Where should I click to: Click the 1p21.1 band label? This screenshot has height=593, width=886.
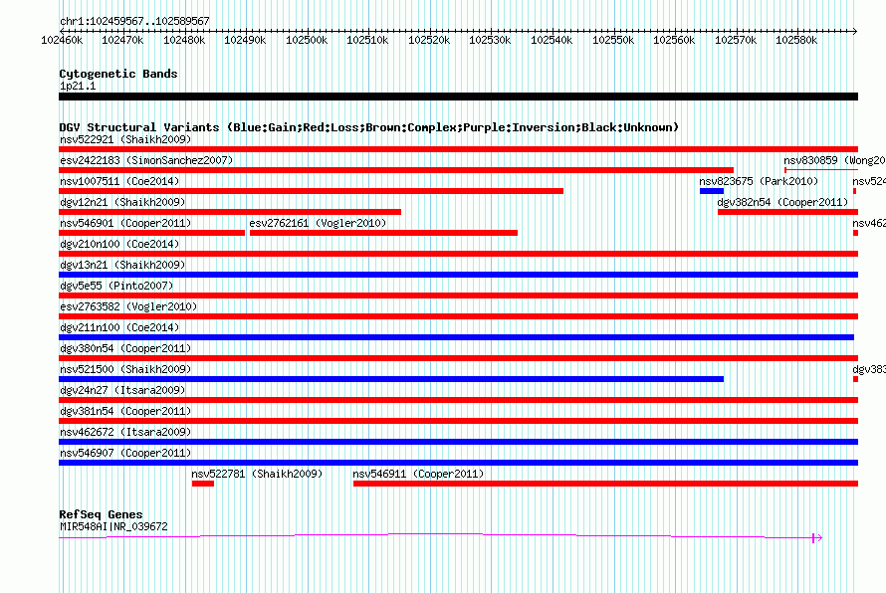click(78, 86)
